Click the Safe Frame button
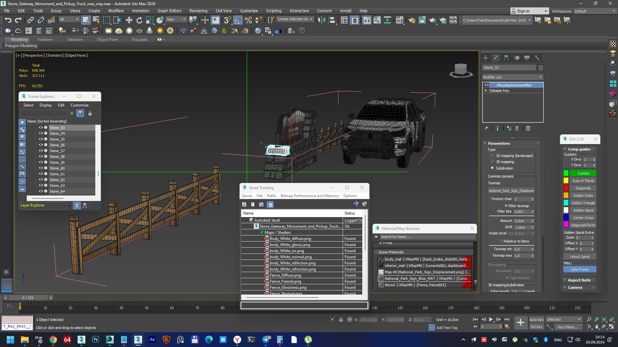The image size is (618, 347). tap(579, 269)
